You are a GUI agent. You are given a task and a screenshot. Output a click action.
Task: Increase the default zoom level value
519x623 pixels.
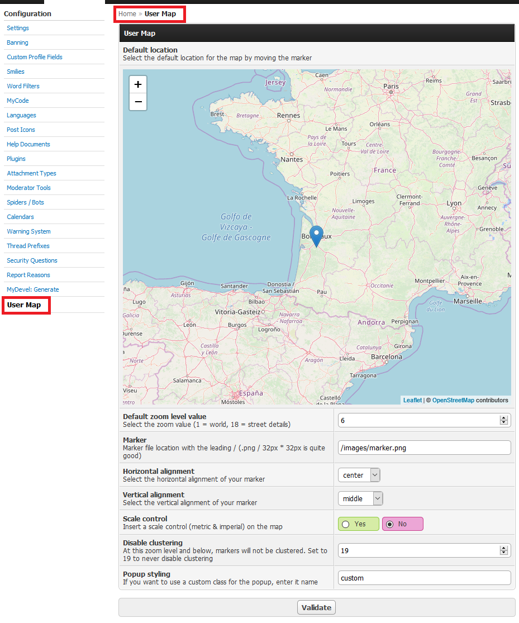coord(504,418)
